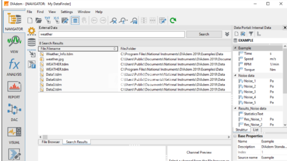Select the Torque channel
Image resolution: width=287 pixels, height=161 pixels.
(249, 70)
